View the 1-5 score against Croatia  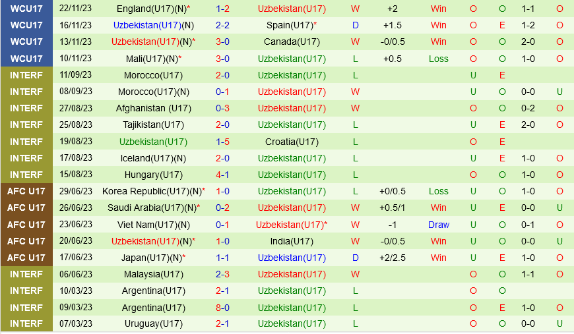pyautogui.click(x=222, y=142)
